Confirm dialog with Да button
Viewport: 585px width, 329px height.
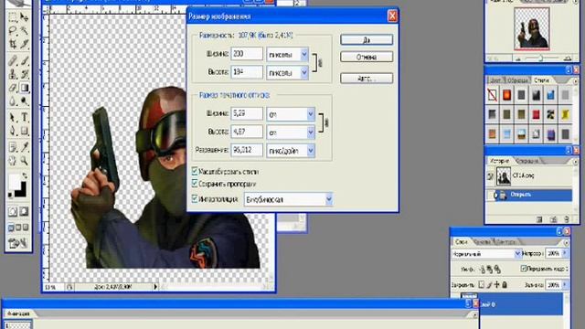click(x=367, y=40)
